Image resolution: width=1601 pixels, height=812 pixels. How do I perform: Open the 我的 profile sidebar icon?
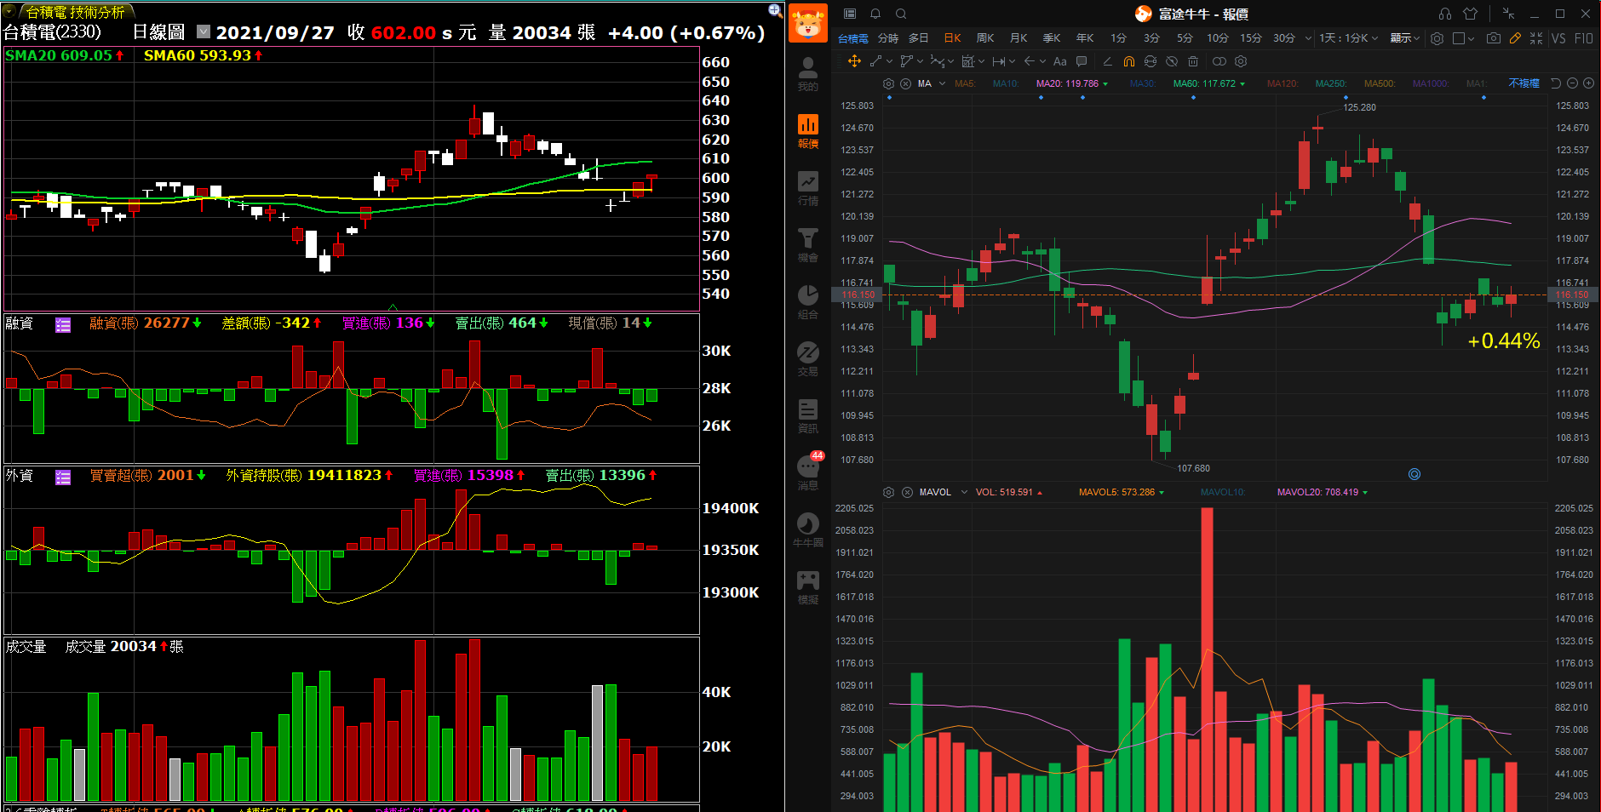point(808,74)
